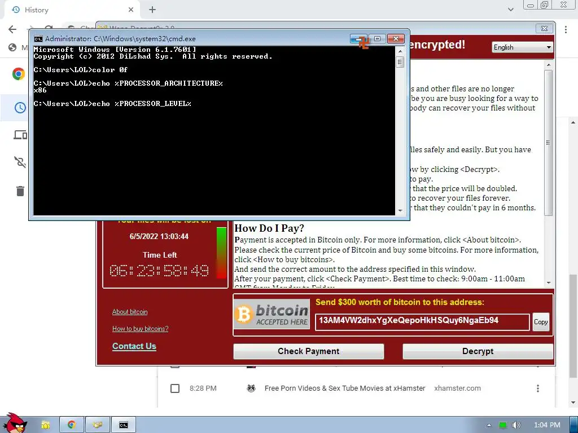Click the Chrome logo in History sidebar
578x433 pixels.
pos(19,74)
